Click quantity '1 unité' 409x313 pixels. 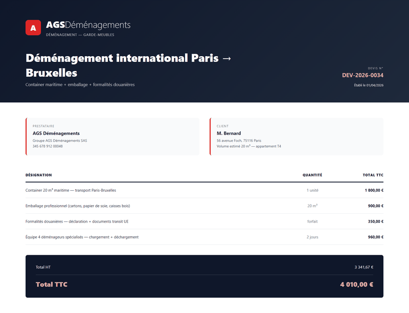click(x=312, y=190)
